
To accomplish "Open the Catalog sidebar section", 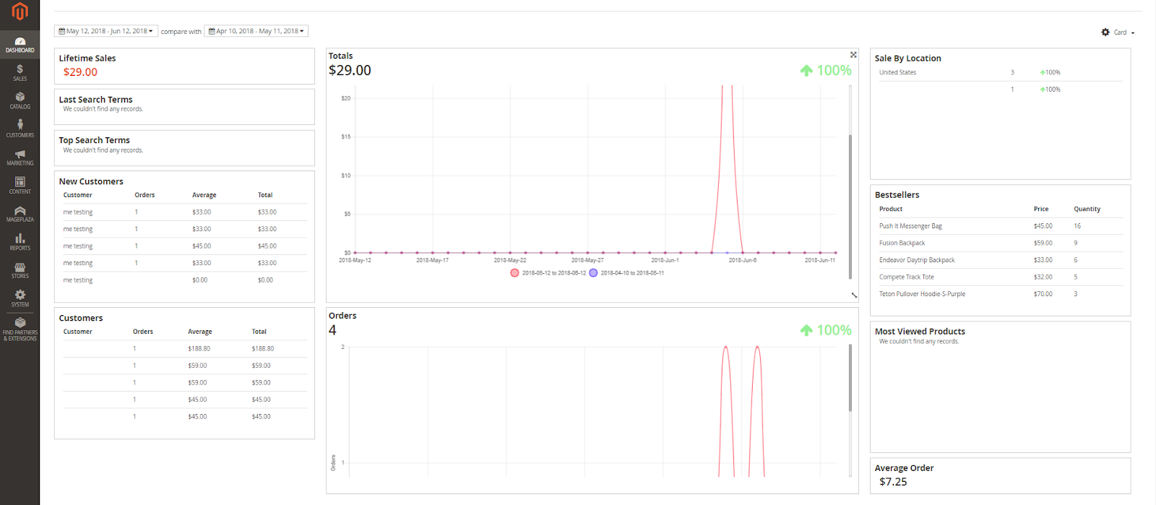I will 20,100.
